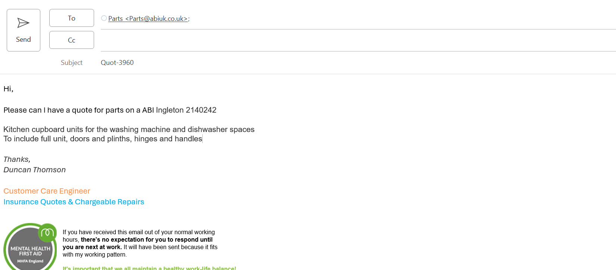Click the presence circle beside Parts recipient
Screen dimensions: 616x270
(104, 18)
